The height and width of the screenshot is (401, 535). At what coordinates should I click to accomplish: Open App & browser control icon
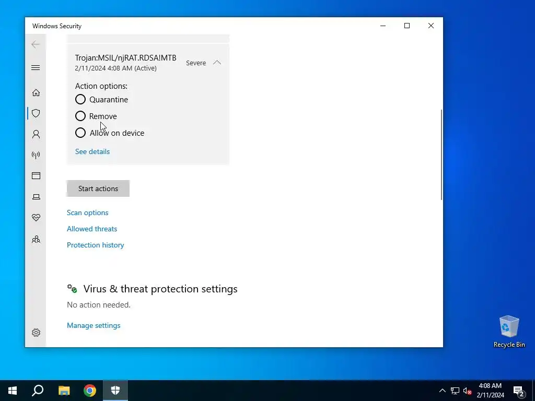36,175
